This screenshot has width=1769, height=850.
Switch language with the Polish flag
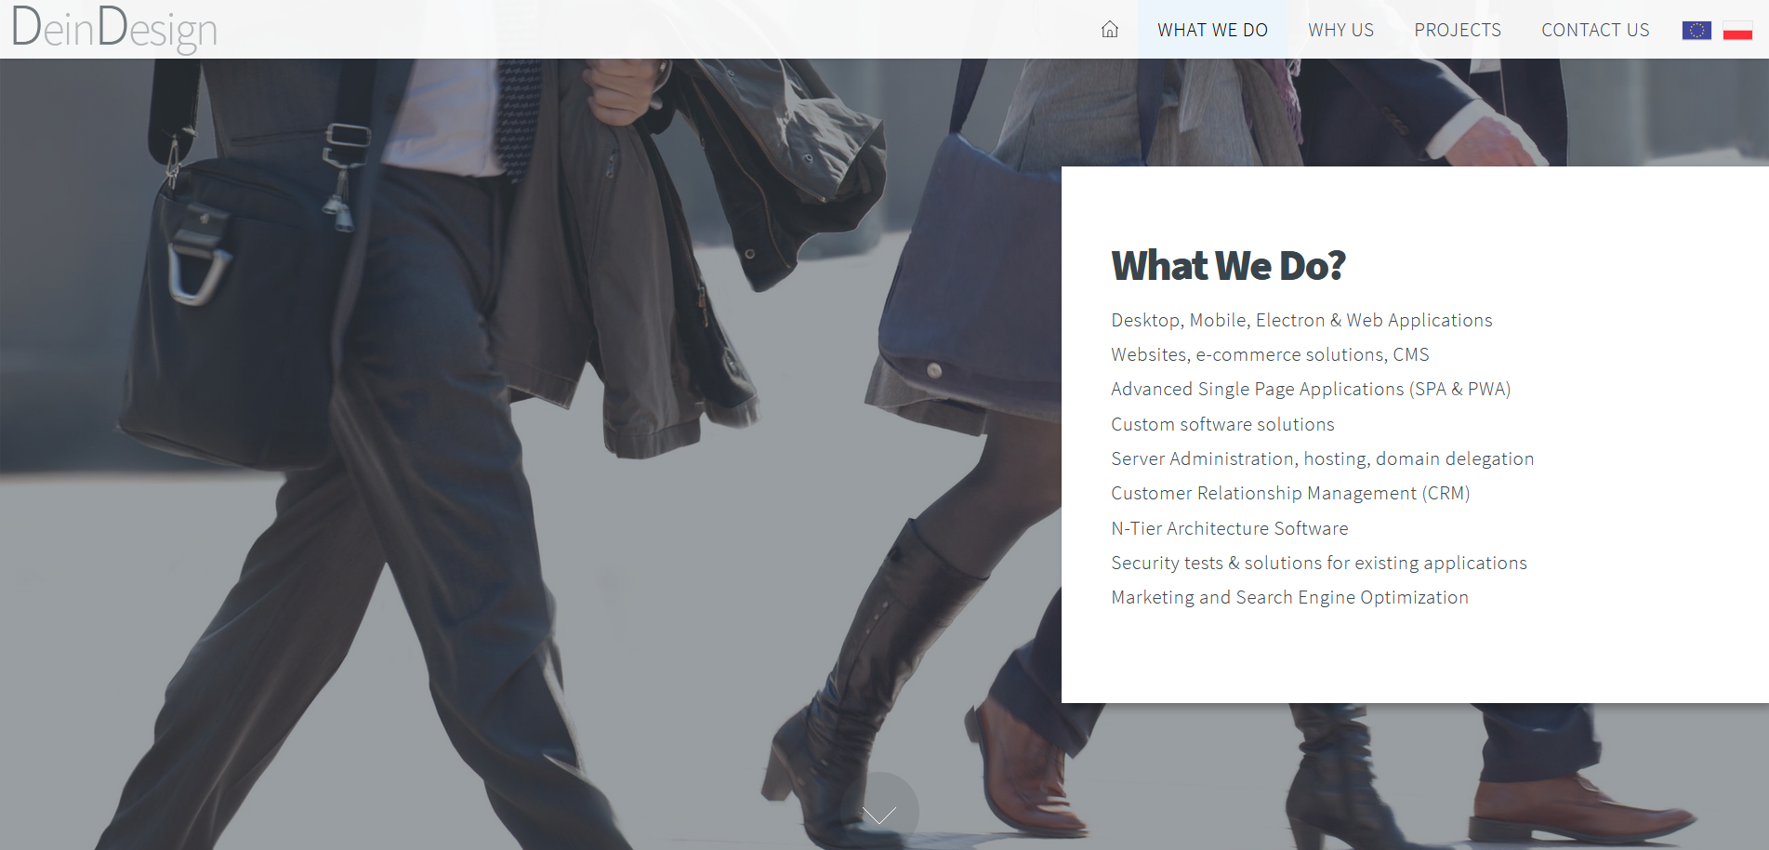(1737, 31)
